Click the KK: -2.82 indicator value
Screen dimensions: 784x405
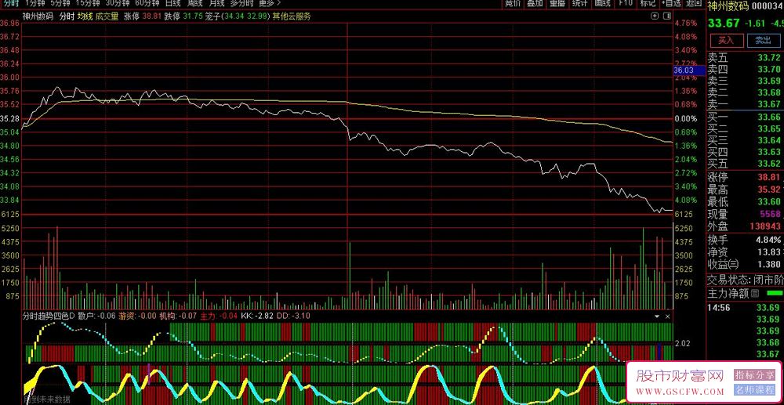coord(257,316)
